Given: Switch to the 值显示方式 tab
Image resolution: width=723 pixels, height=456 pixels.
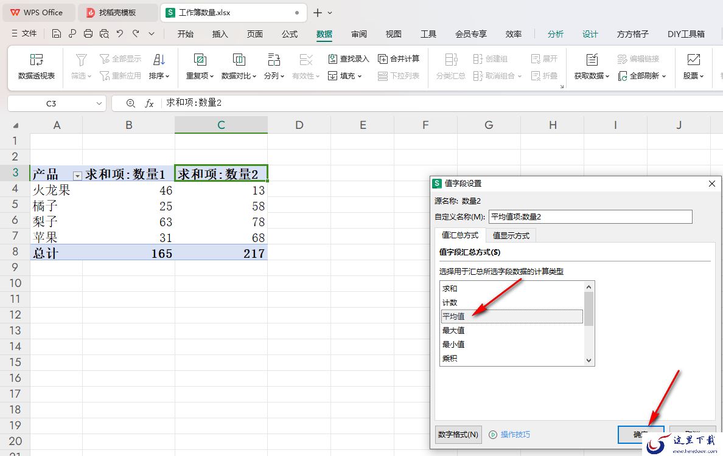Looking at the screenshot, I should (x=511, y=235).
